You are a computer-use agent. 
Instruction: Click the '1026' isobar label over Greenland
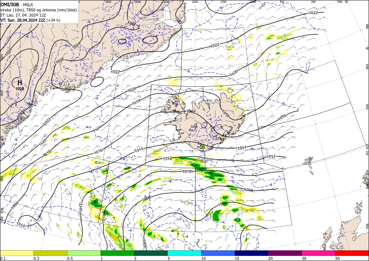[35, 68]
